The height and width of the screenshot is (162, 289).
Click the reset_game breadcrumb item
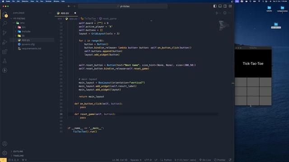click(x=108, y=18)
